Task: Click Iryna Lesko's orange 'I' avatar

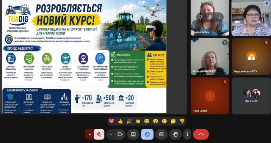Action: tap(210, 96)
